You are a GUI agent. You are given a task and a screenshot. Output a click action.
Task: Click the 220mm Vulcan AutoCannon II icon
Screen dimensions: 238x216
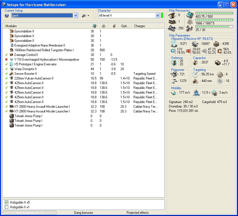pos(12,78)
